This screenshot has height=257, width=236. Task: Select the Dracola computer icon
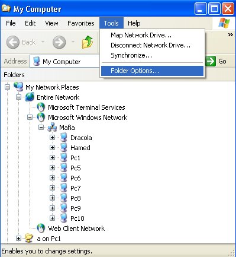[x=63, y=138]
